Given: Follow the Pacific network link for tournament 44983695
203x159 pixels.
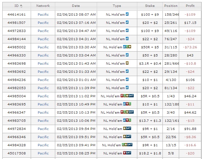Looking at the screenshot, I should coord(43,104).
